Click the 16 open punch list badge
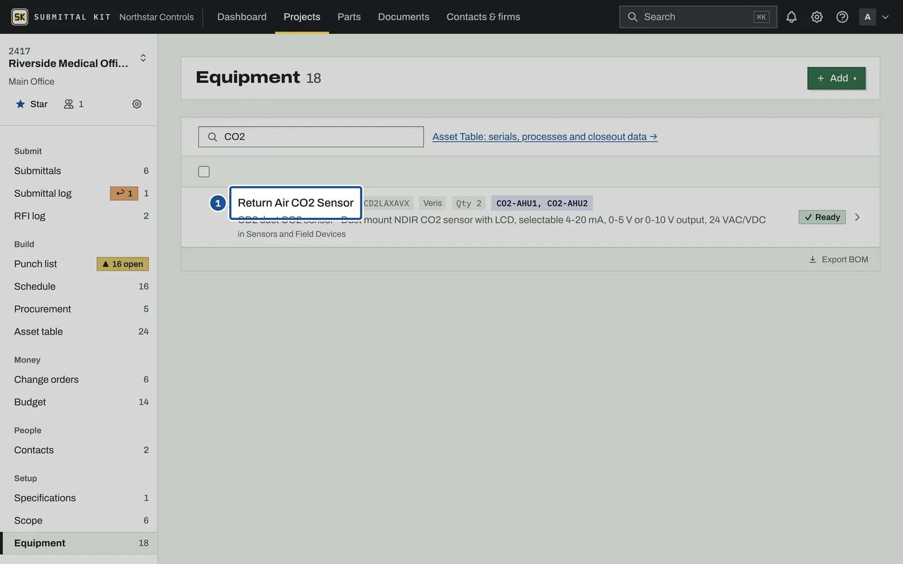 click(122, 264)
